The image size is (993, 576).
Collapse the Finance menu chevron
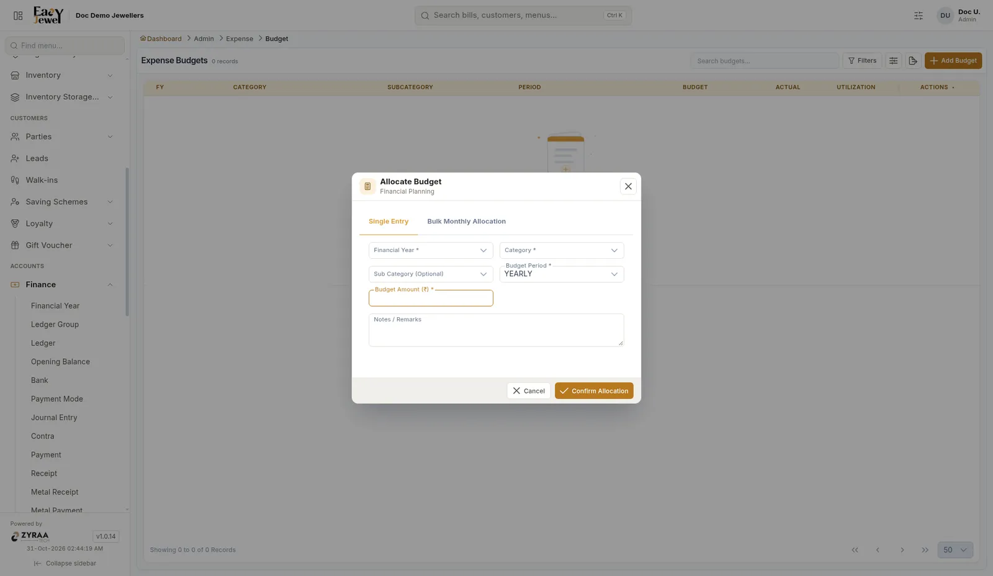[x=110, y=285]
